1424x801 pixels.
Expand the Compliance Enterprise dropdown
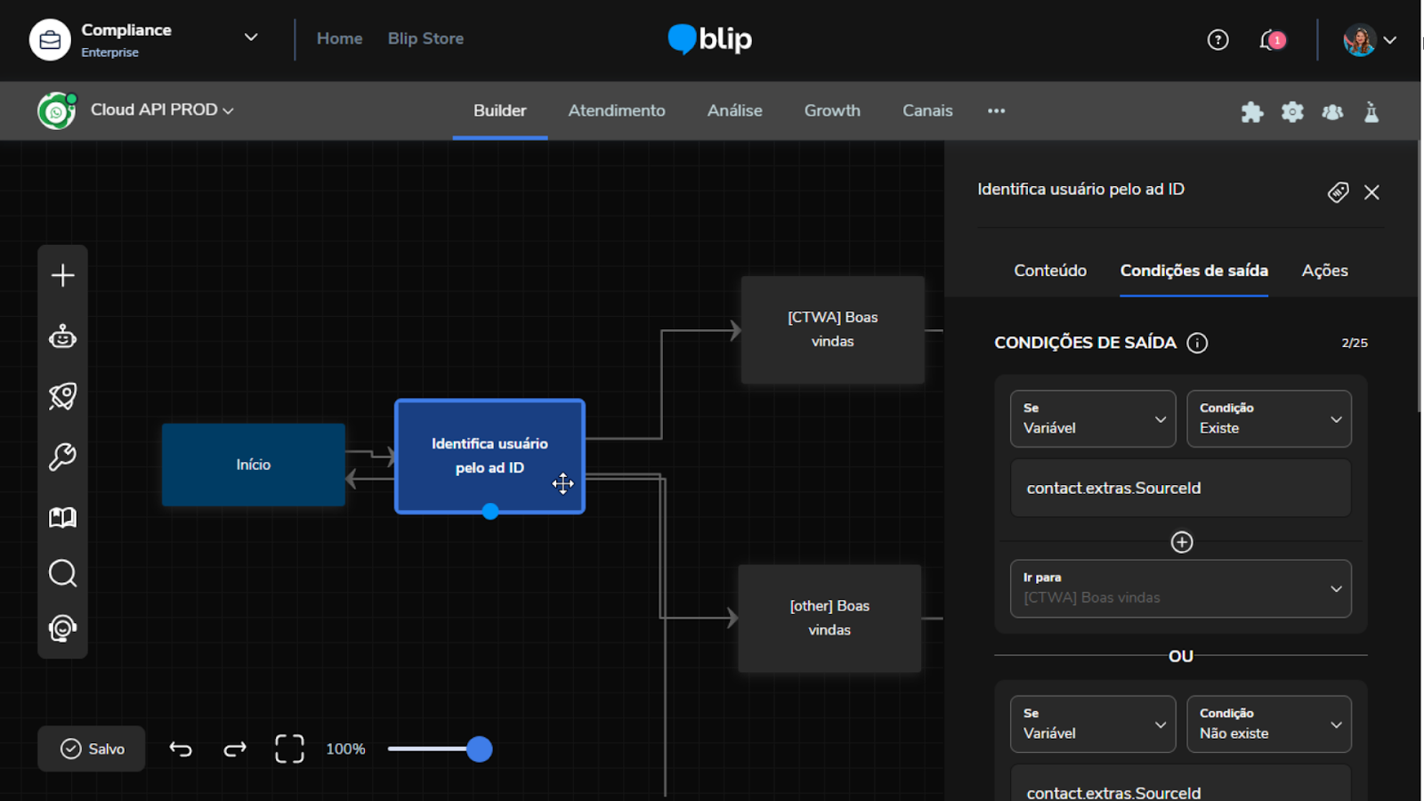251,37
